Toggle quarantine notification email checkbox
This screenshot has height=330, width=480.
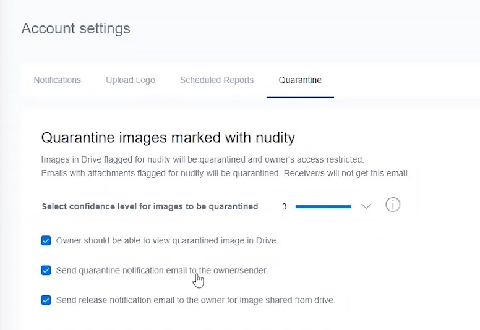click(x=46, y=270)
